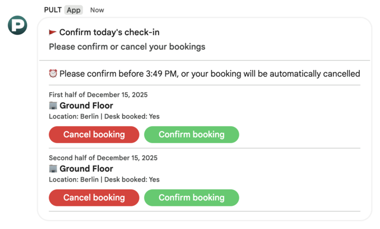Image resolution: width=380 pixels, height=229 pixels.
Task: Click 'Please confirm or cancel your bookings' text
Action: [127, 47]
